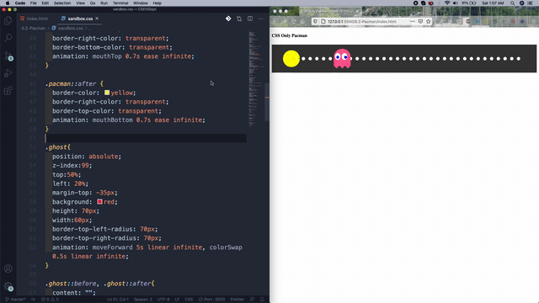539x303 pixels.
Task: Open the Run and Debug view
Action: tap(8, 73)
